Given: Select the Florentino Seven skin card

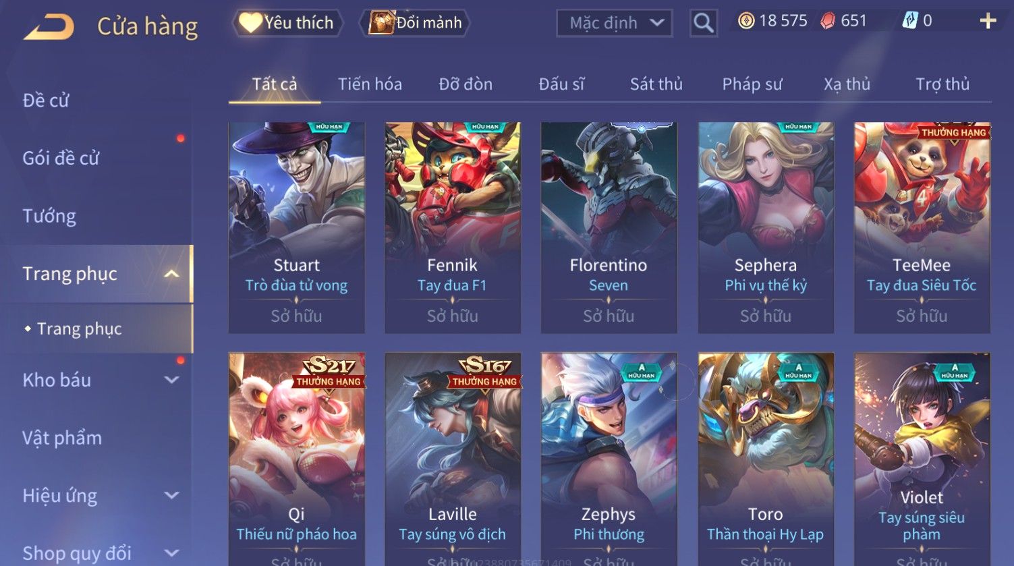Looking at the screenshot, I should pos(609,228).
